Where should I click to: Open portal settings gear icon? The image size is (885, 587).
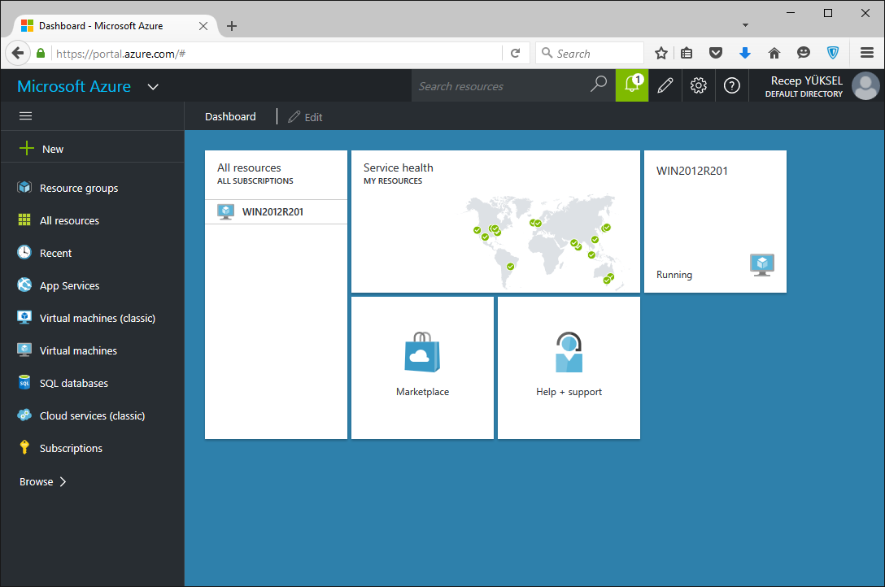point(698,85)
